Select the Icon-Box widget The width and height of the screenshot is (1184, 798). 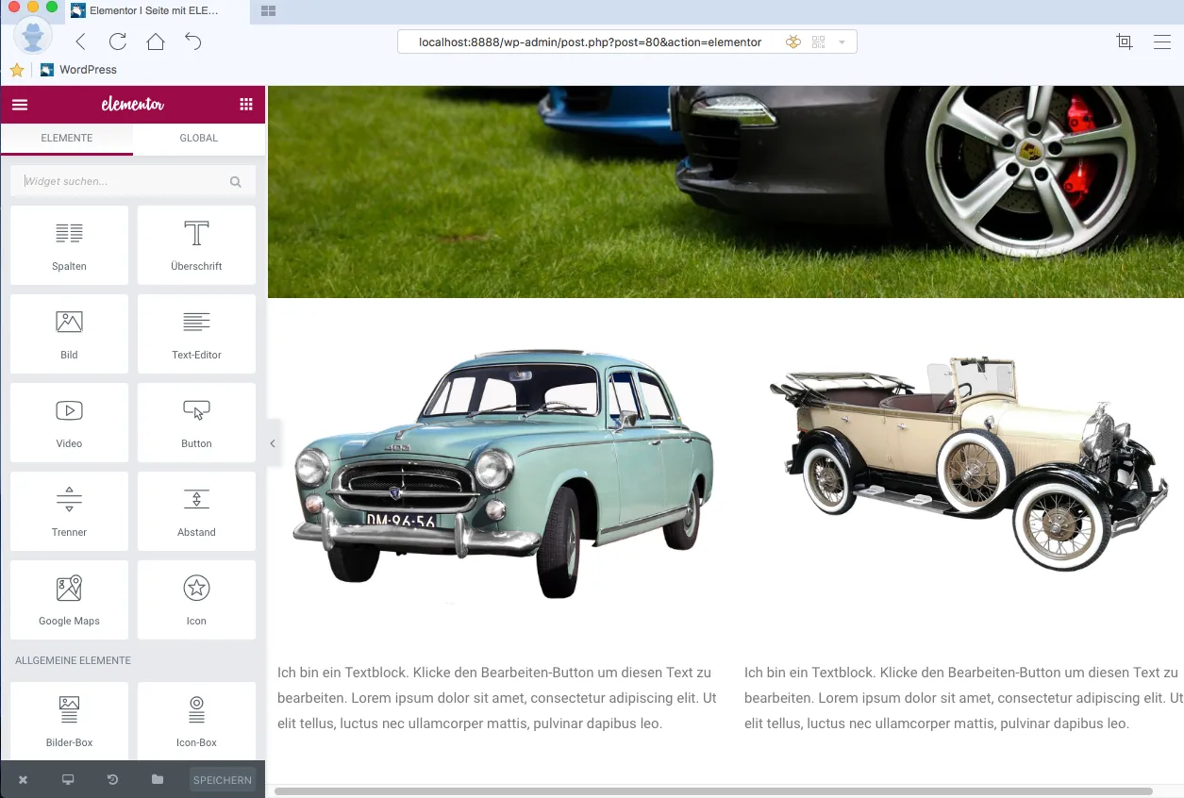tap(196, 721)
